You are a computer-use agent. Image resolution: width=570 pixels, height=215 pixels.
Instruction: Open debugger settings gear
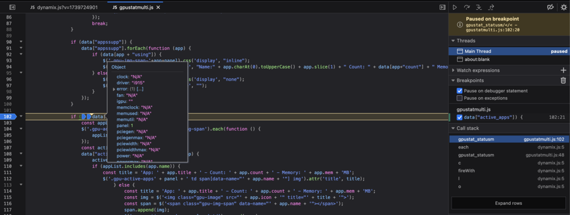(564, 7)
